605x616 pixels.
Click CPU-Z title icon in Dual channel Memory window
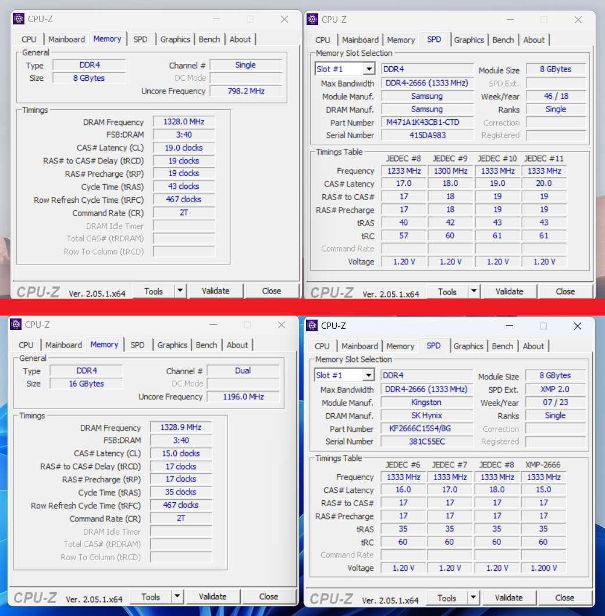point(16,325)
